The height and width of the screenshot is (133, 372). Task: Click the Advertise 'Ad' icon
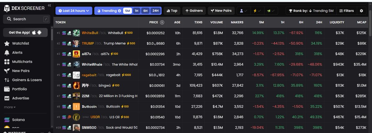tap(7, 98)
